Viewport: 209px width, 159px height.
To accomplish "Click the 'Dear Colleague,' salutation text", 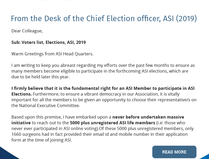I will pyautogui.click(x=27, y=31).
